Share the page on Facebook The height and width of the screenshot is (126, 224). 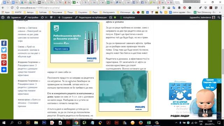pyautogui.click(x=4, y=43)
